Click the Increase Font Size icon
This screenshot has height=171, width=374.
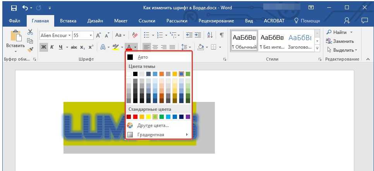98,36
